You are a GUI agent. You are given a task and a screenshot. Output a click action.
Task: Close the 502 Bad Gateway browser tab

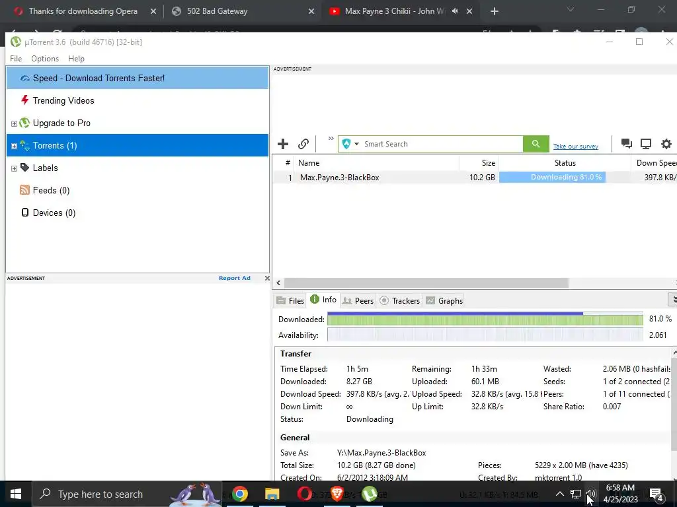point(311,12)
